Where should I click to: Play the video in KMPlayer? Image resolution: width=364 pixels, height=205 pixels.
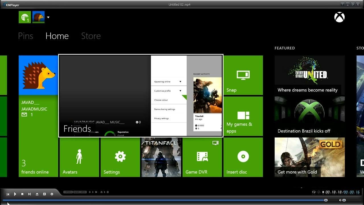pyautogui.click(x=15, y=194)
